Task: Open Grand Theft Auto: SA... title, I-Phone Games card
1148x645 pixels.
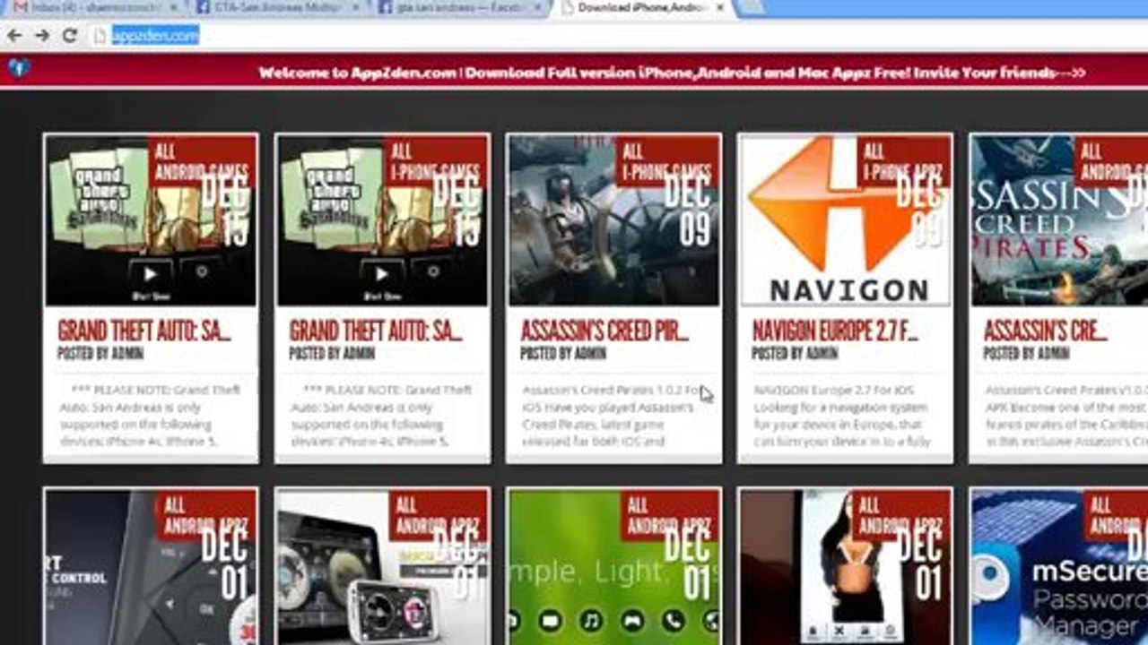Action: tap(376, 331)
